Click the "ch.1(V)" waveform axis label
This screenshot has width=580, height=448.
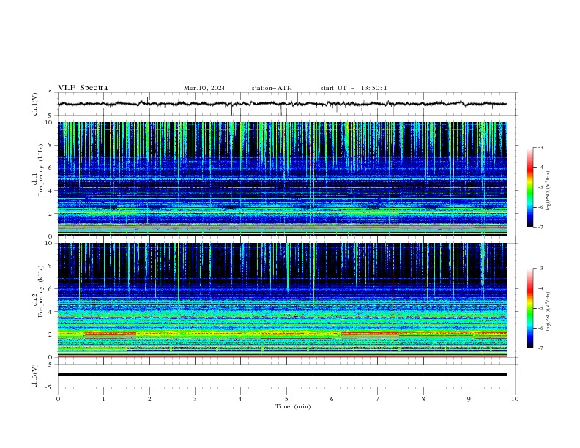coord(35,104)
